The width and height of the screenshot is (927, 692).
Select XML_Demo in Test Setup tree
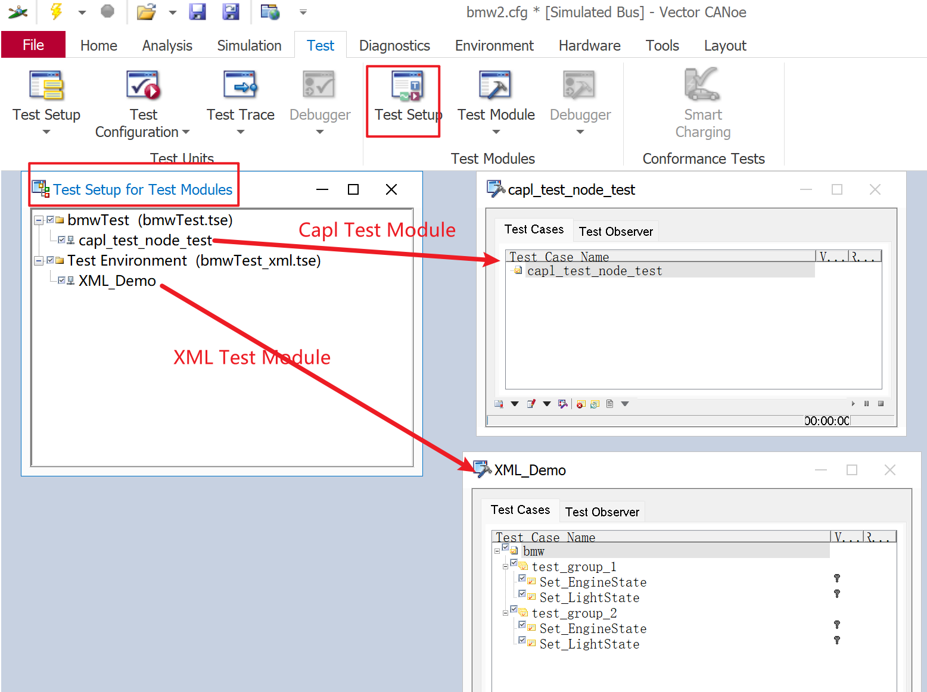click(117, 280)
